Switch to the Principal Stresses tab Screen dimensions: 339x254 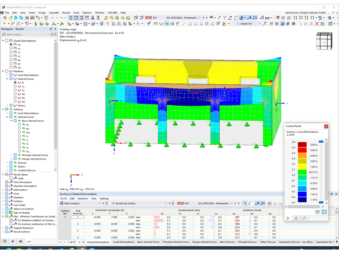pyautogui.click(x=247, y=242)
